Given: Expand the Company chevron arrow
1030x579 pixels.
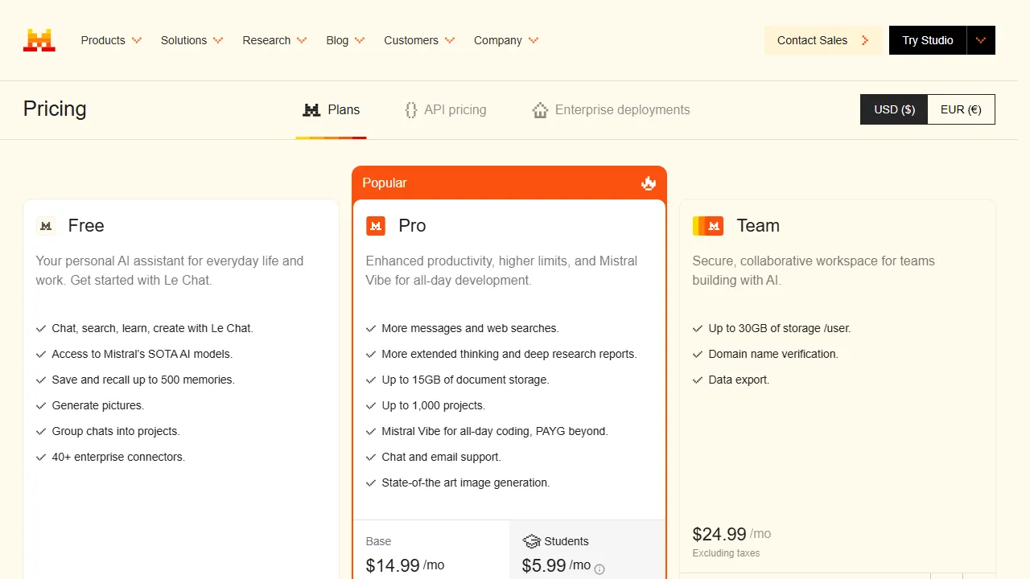Looking at the screenshot, I should pyautogui.click(x=534, y=40).
